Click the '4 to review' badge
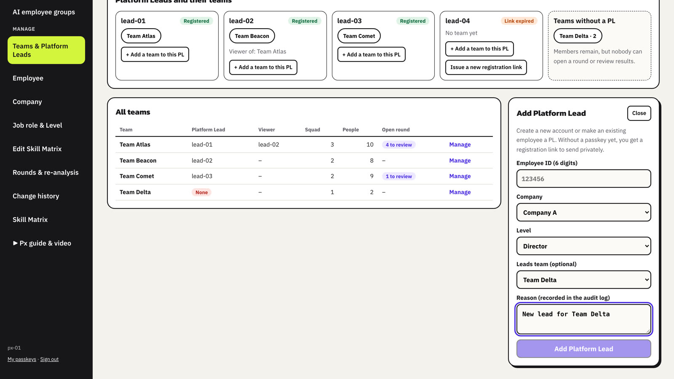674x379 pixels. [399, 144]
